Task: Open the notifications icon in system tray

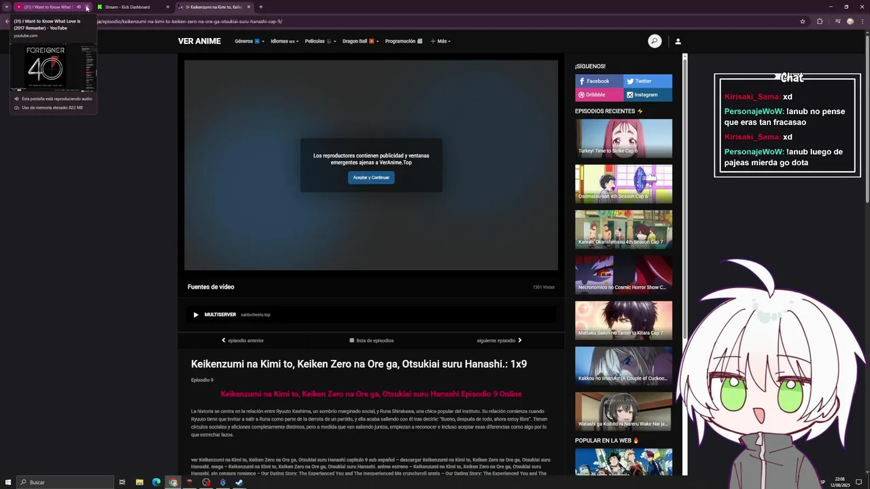Action: pyautogui.click(x=858, y=482)
